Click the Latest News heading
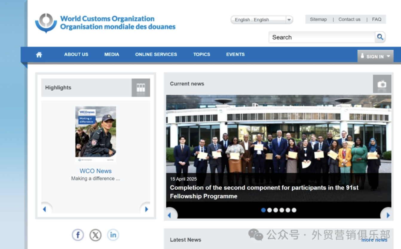Image resolution: width=401 pixels, height=249 pixels. (x=186, y=240)
